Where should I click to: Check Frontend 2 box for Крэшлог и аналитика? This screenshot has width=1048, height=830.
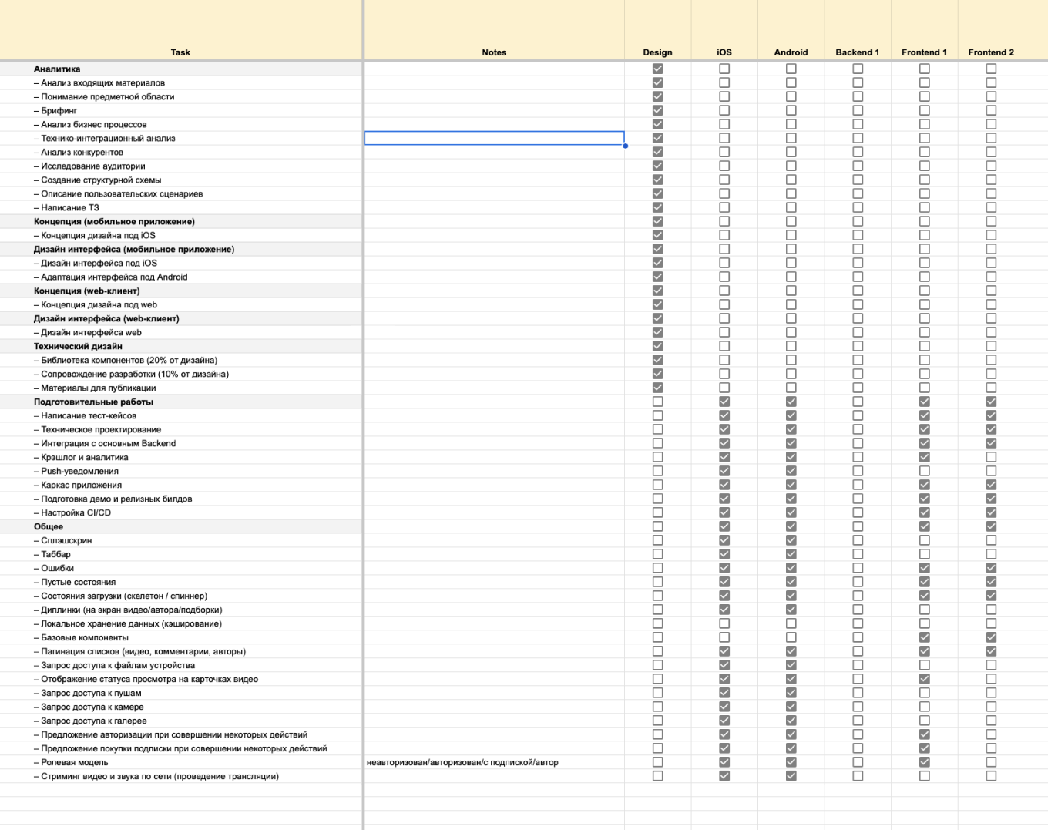pyautogui.click(x=991, y=457)
